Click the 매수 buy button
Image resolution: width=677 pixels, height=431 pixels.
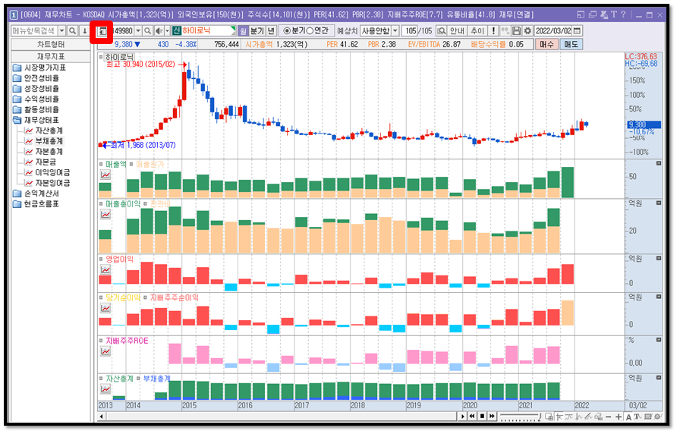coord(546,44)
